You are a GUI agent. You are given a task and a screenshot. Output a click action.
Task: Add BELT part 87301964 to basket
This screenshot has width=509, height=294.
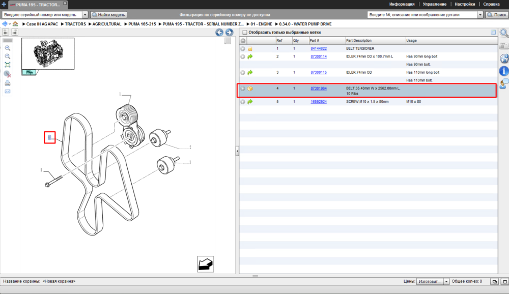(x=242, y=89)
